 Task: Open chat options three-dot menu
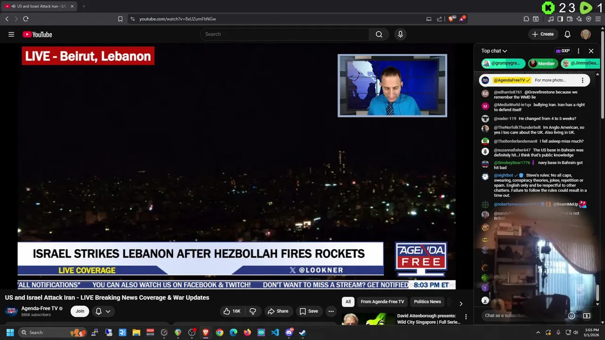point(578,51)
